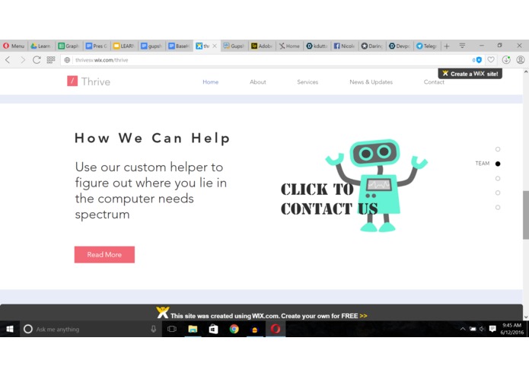Open Task View on the taskbar
The image size is (529, 376).
(172, 329)
